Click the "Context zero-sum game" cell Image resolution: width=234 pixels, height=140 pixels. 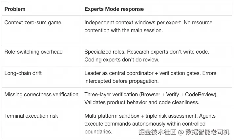pos(32,23)
